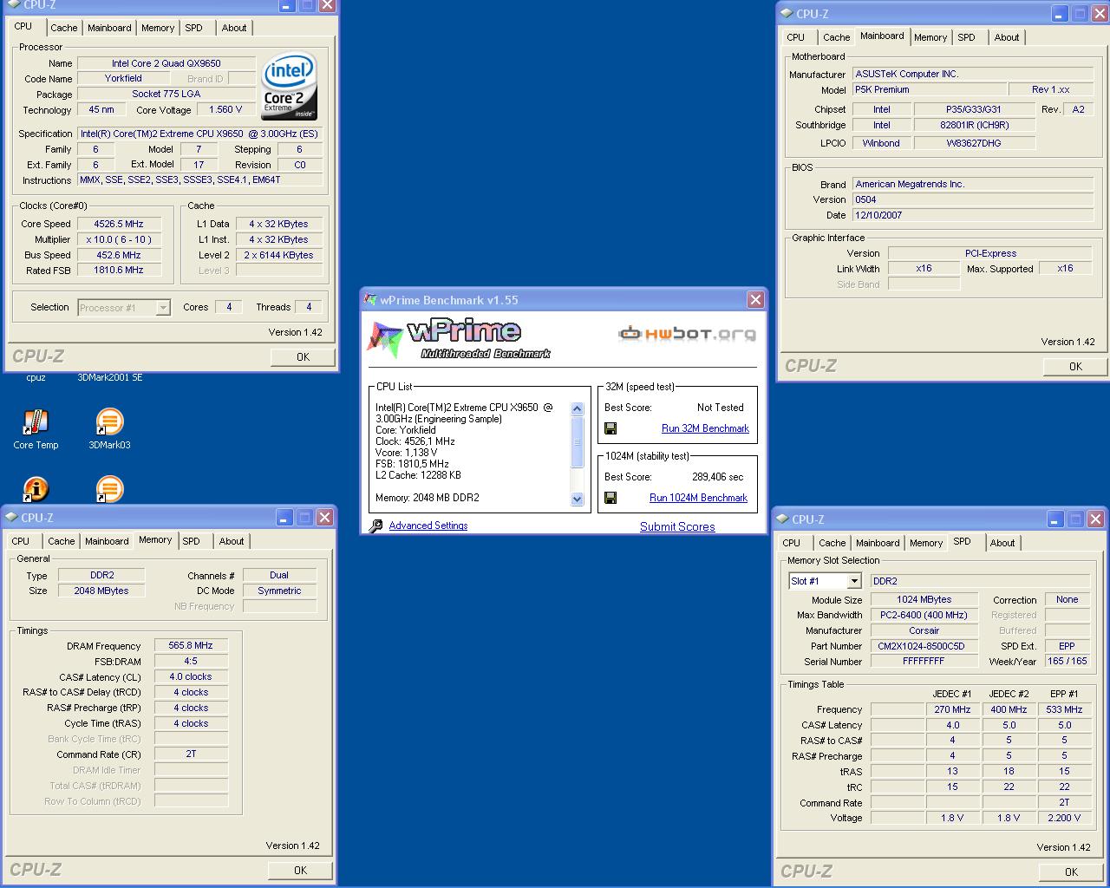Click the Max Bandwidth PC2-6400 (400 MHz) field
This screenshot has width=1110, height=888.
click(x=924, y=615)
